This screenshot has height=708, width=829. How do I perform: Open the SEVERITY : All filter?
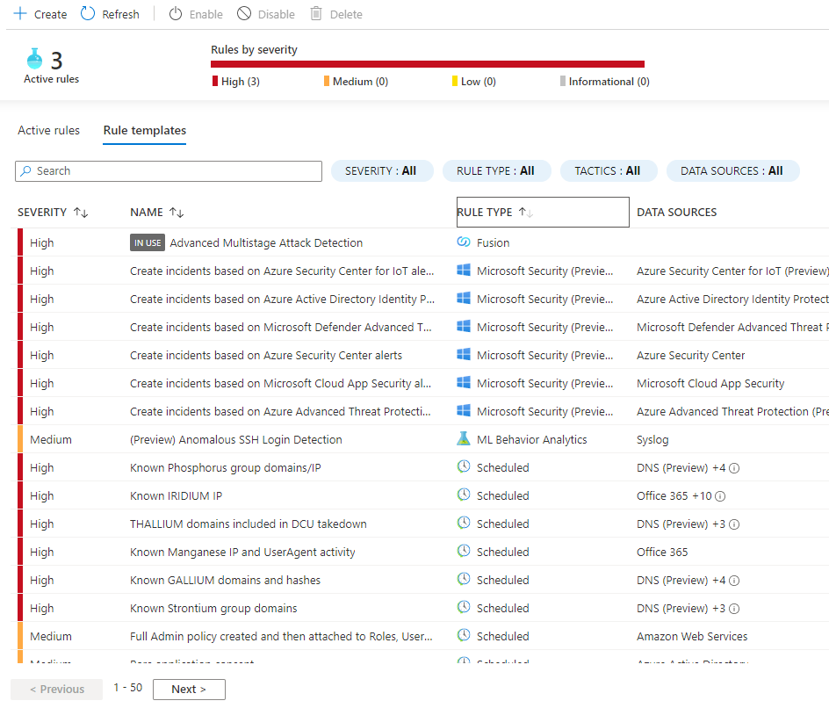coord(382,170)
